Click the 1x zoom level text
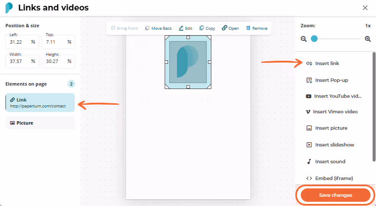376x206 pixels. [x=368, y=26]
